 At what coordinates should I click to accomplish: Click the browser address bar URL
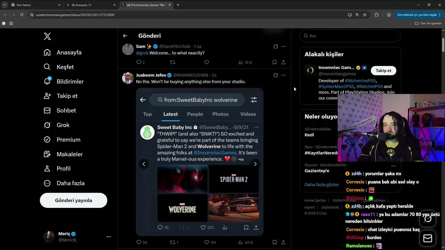click(75, 15)
